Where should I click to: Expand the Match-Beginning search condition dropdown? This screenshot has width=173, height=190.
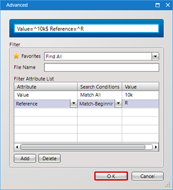119,103
